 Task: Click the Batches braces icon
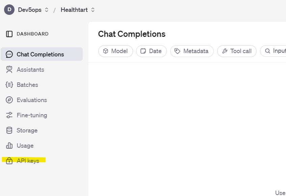(9, 85)
